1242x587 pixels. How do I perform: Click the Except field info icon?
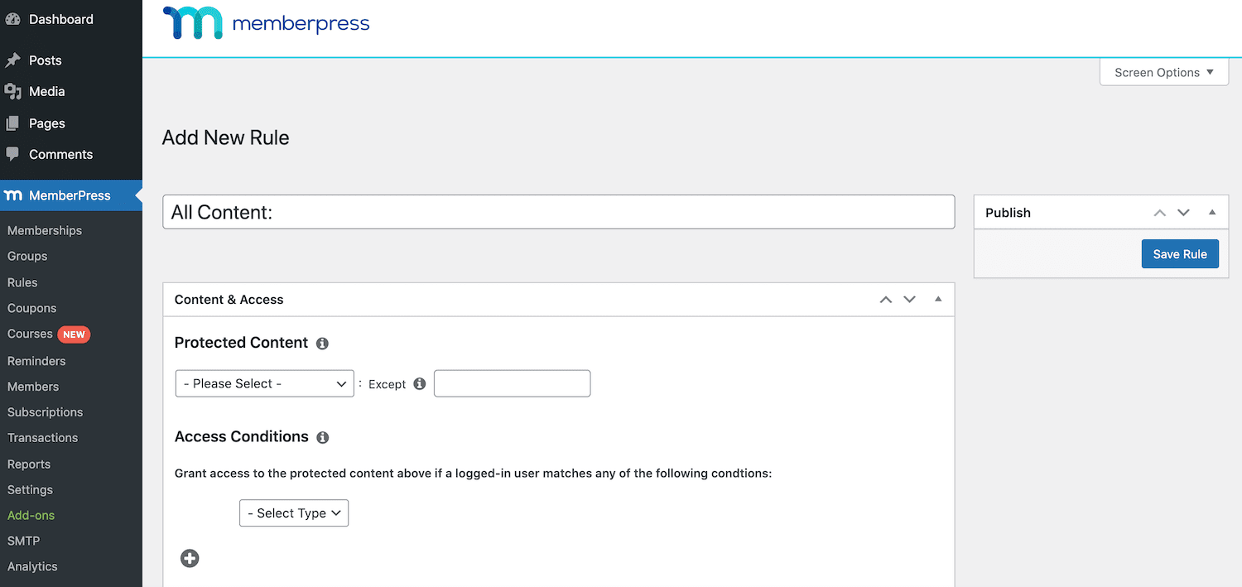pyautogui.click(x=419, y=384)
